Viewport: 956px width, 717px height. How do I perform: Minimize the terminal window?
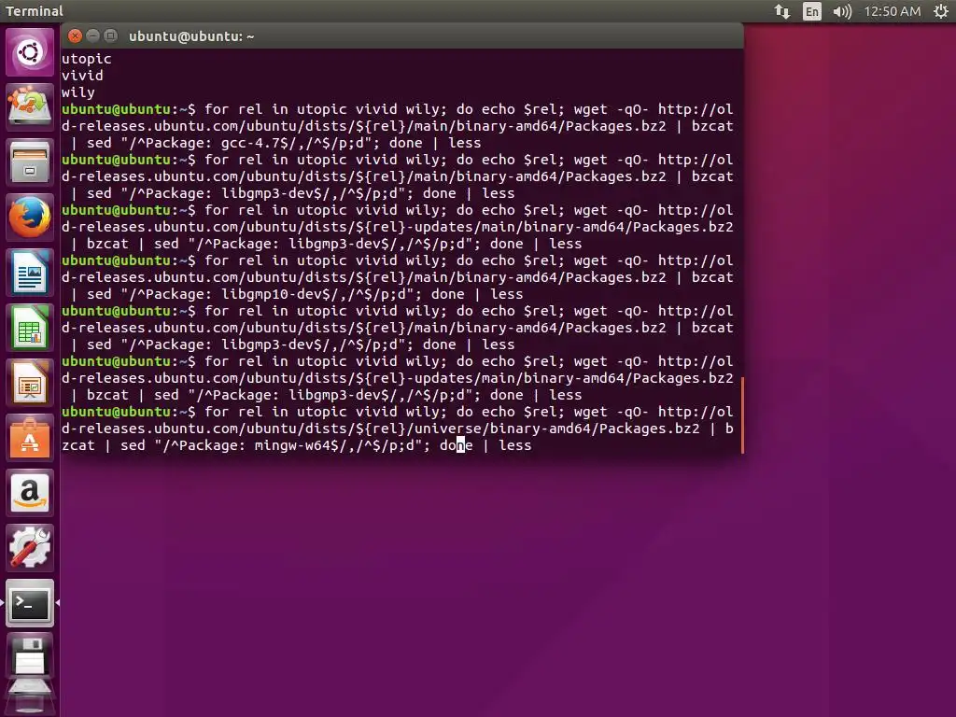coord(92,36)
